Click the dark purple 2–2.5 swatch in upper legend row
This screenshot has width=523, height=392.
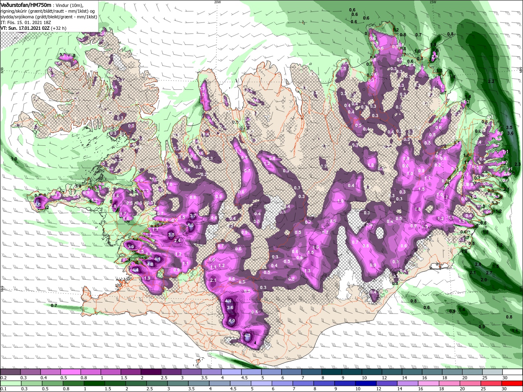coord(151,372)
